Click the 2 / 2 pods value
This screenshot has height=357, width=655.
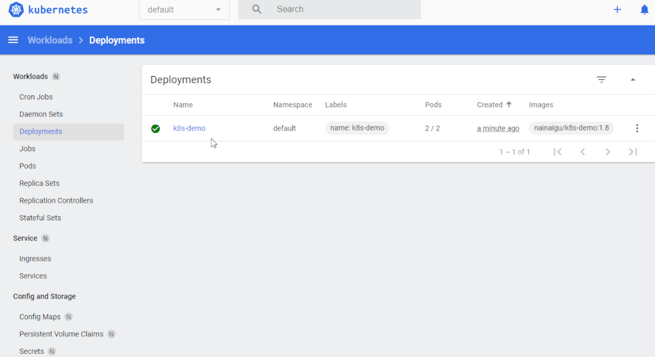(432, 128)
